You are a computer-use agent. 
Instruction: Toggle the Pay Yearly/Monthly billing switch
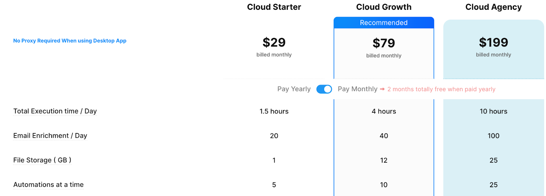(x=324, y=89)
